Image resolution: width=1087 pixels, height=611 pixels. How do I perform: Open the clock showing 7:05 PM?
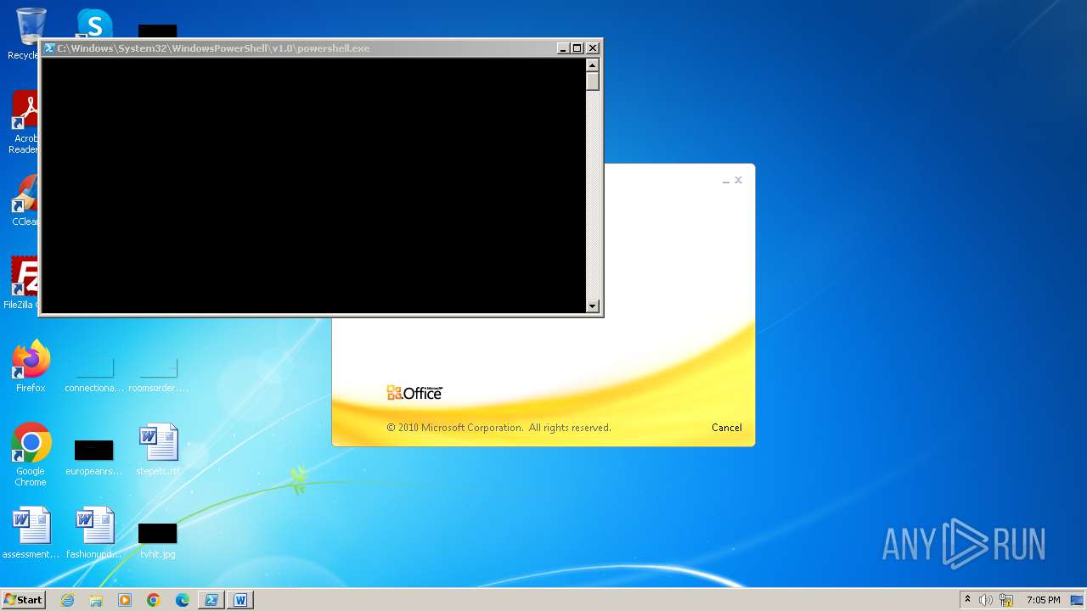click(x=1044, y=600)
